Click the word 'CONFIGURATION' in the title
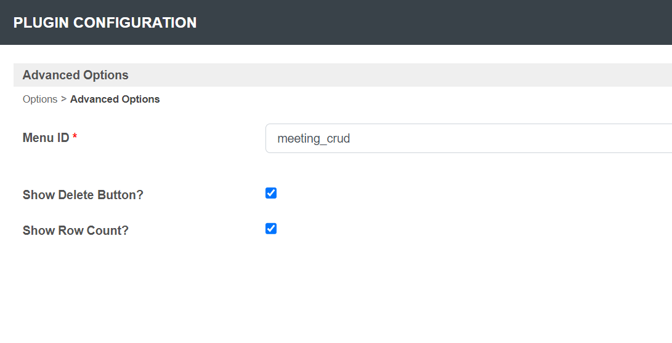672x343 pixels. point(135,23)
